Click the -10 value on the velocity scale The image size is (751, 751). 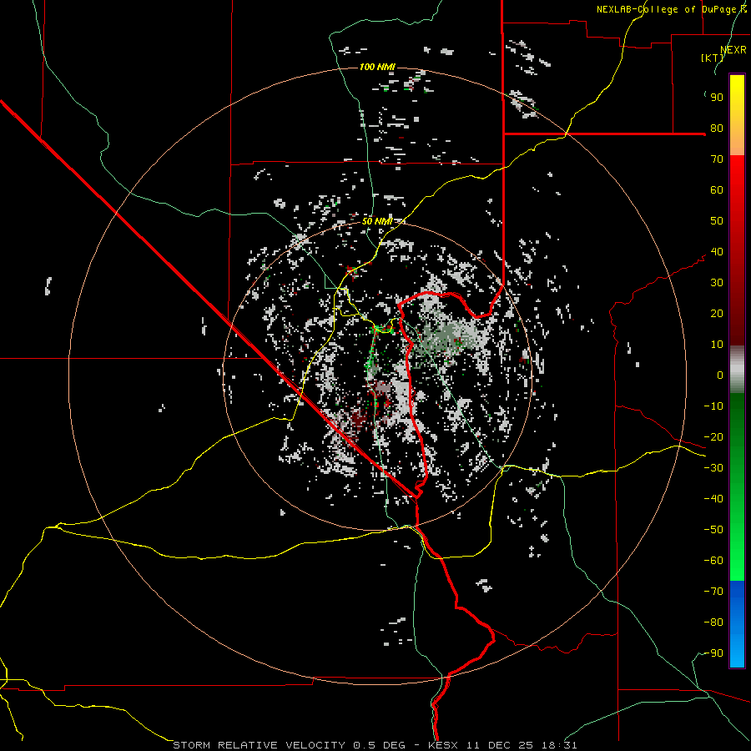tap(713, 406)
